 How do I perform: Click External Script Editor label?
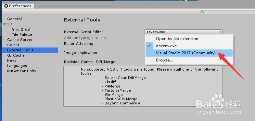(x=83, y=32)
